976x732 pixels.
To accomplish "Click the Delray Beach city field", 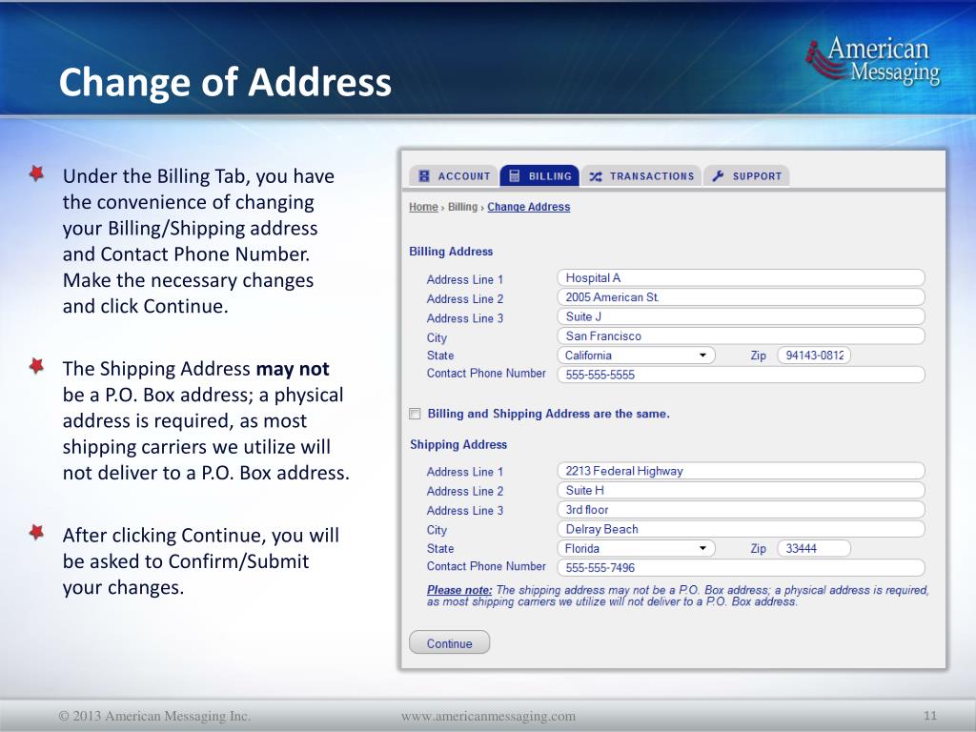I will point(741,529).
